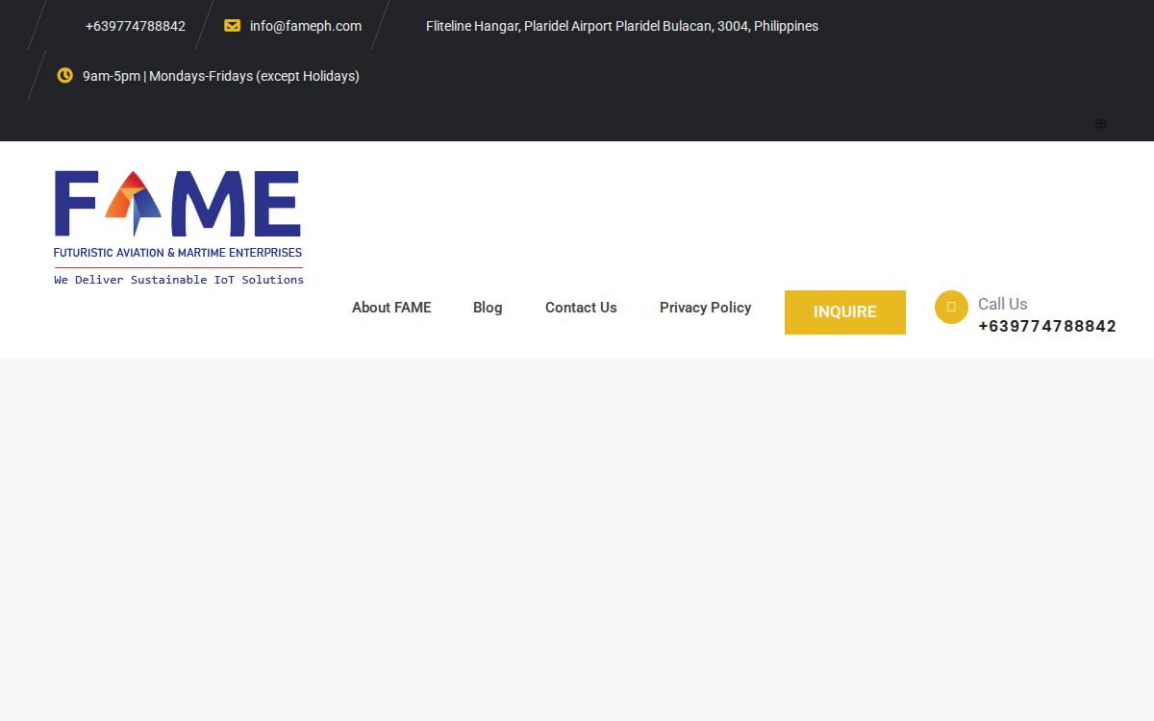This screenshot has width=1154, height=721.
Task: Click the bold phone number under Call Us
Action: click(1047, 326)
